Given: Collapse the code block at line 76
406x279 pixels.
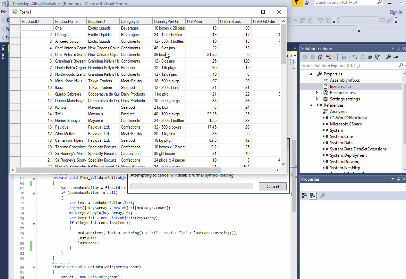Looking at the screenshot, I should 34,223.
